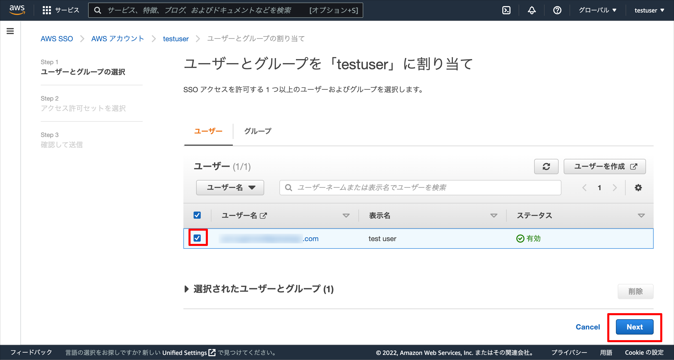Viewport: 674px width, 360px height.
Task: Sort by ユーザー名 column arrow
Action: click(x=346, y=216)
